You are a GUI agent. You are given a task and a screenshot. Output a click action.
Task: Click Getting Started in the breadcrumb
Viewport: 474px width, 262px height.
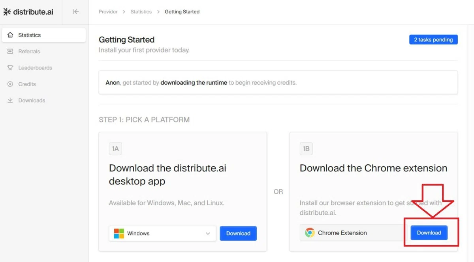(x=182, y=12)
